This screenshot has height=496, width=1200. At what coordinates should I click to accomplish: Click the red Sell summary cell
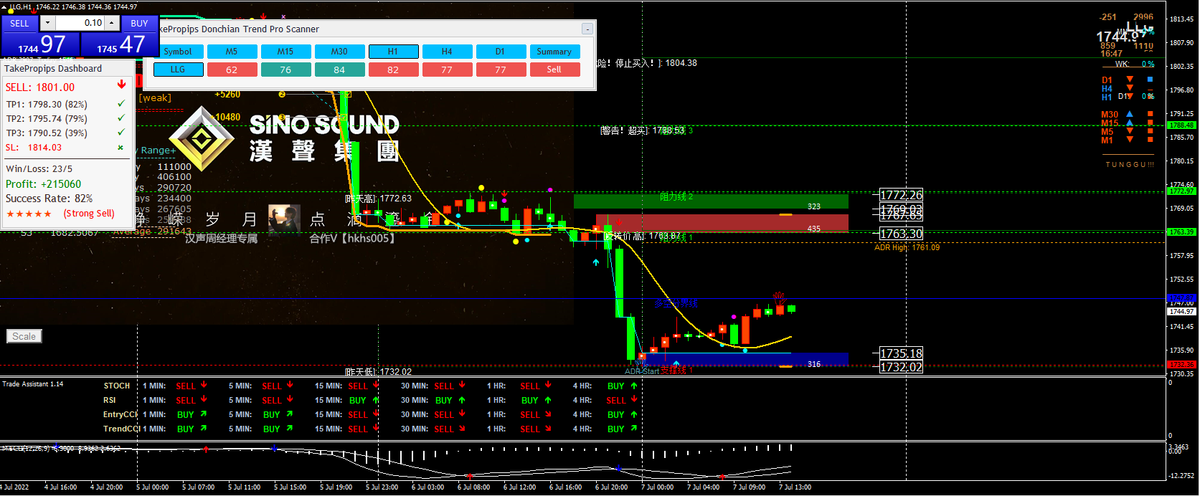coord(554,70)
